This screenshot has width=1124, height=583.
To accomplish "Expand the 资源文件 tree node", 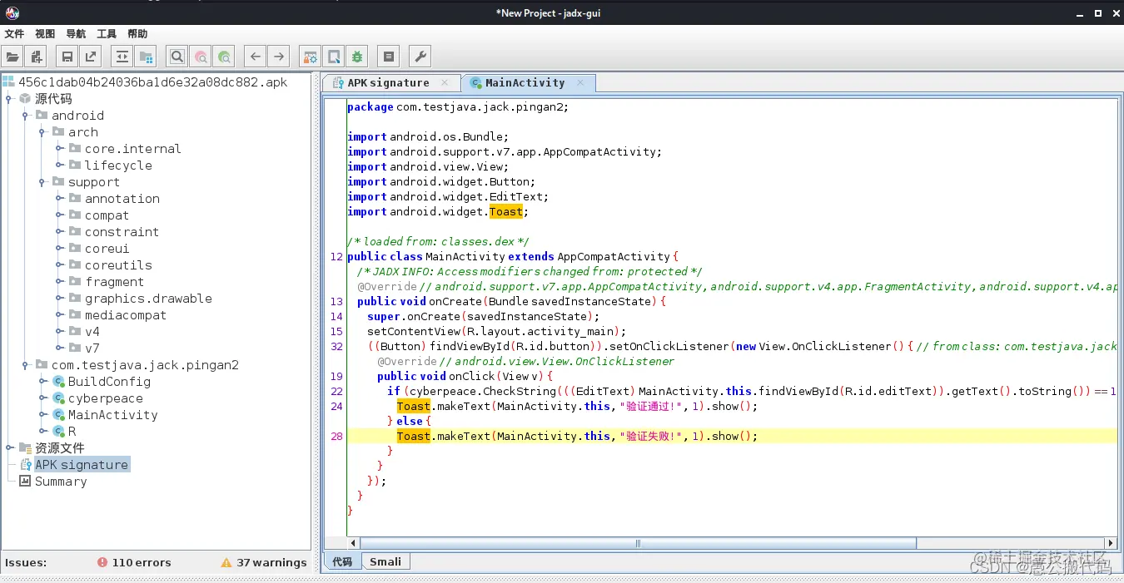I will pyautogui.click(x=10, y=448).
